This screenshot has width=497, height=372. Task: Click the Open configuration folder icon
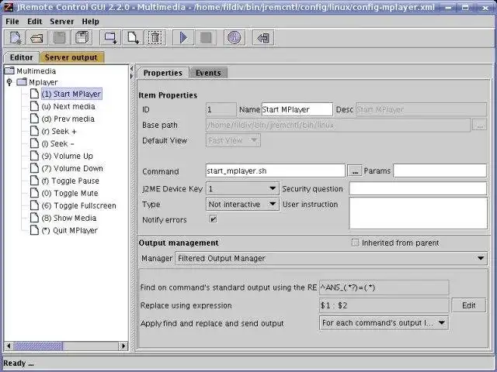(x=36, y=38)
